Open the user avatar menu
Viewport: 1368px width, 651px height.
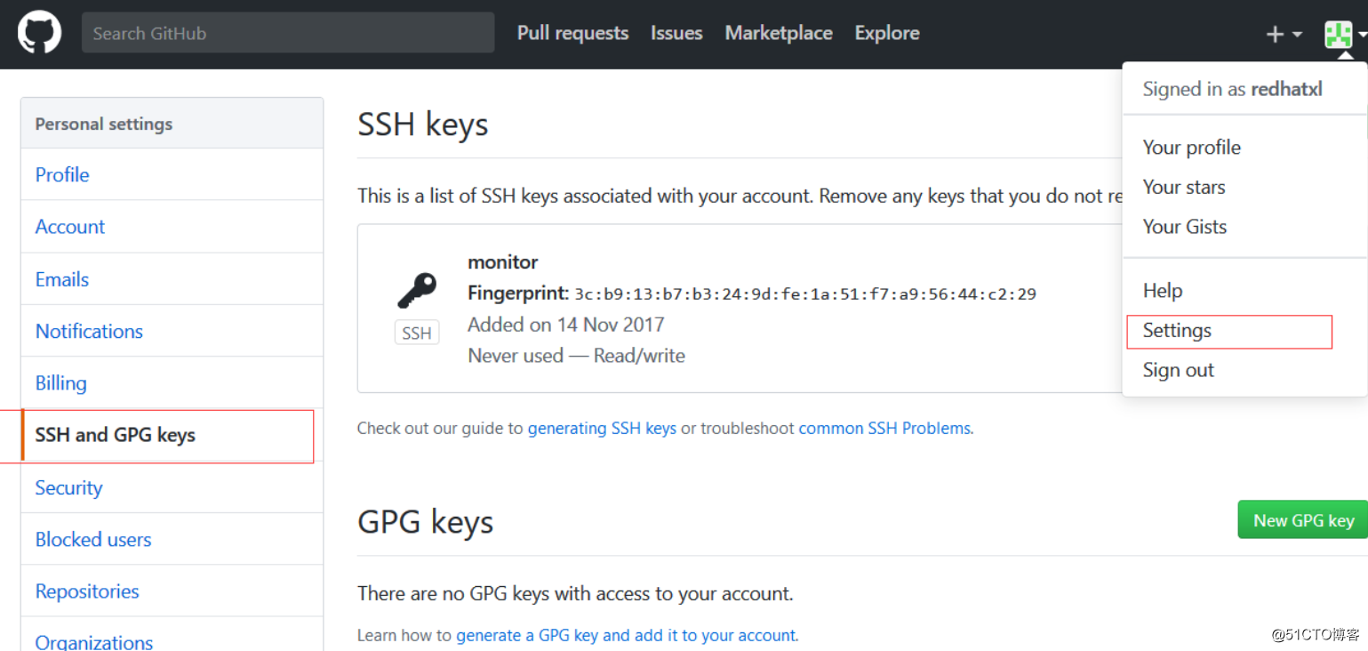1344,35
